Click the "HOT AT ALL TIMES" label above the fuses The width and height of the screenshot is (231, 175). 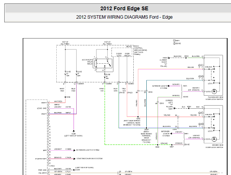(x=65, y=43)
